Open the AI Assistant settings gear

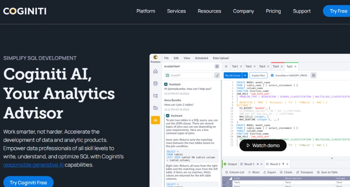pos(217,67)
